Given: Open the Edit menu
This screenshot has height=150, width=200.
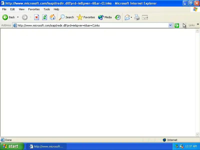Looking at the screenshot, I should [12, 9].
